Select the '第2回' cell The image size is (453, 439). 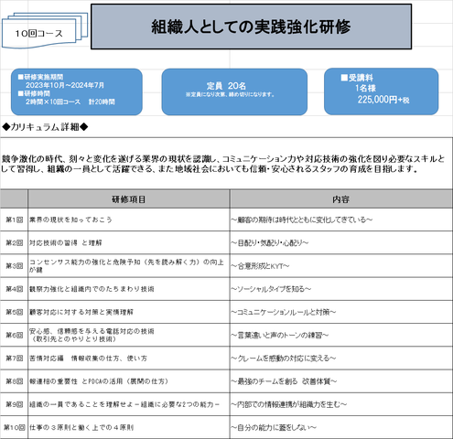coord(14,242)
